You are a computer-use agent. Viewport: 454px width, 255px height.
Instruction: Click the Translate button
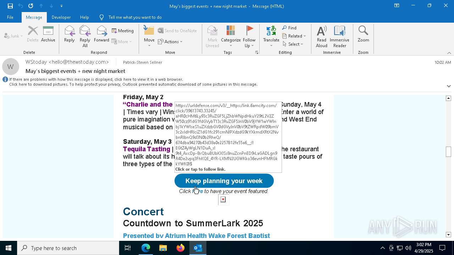271,36
